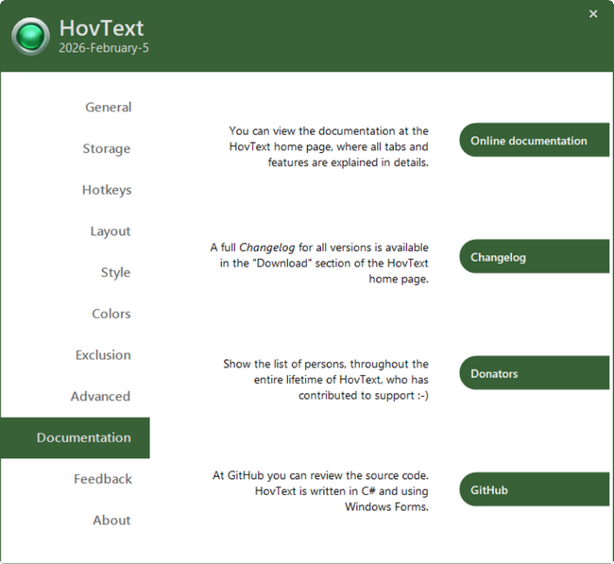
Task: Click the green HovText logo icon
Action: tap(30, 37)
